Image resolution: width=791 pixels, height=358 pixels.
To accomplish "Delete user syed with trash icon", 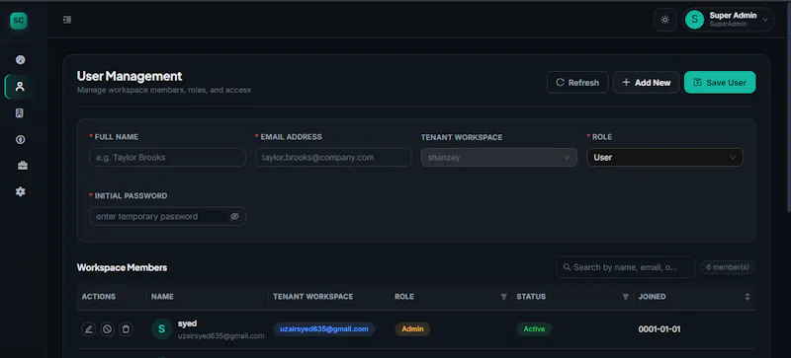I will point(126,329).
